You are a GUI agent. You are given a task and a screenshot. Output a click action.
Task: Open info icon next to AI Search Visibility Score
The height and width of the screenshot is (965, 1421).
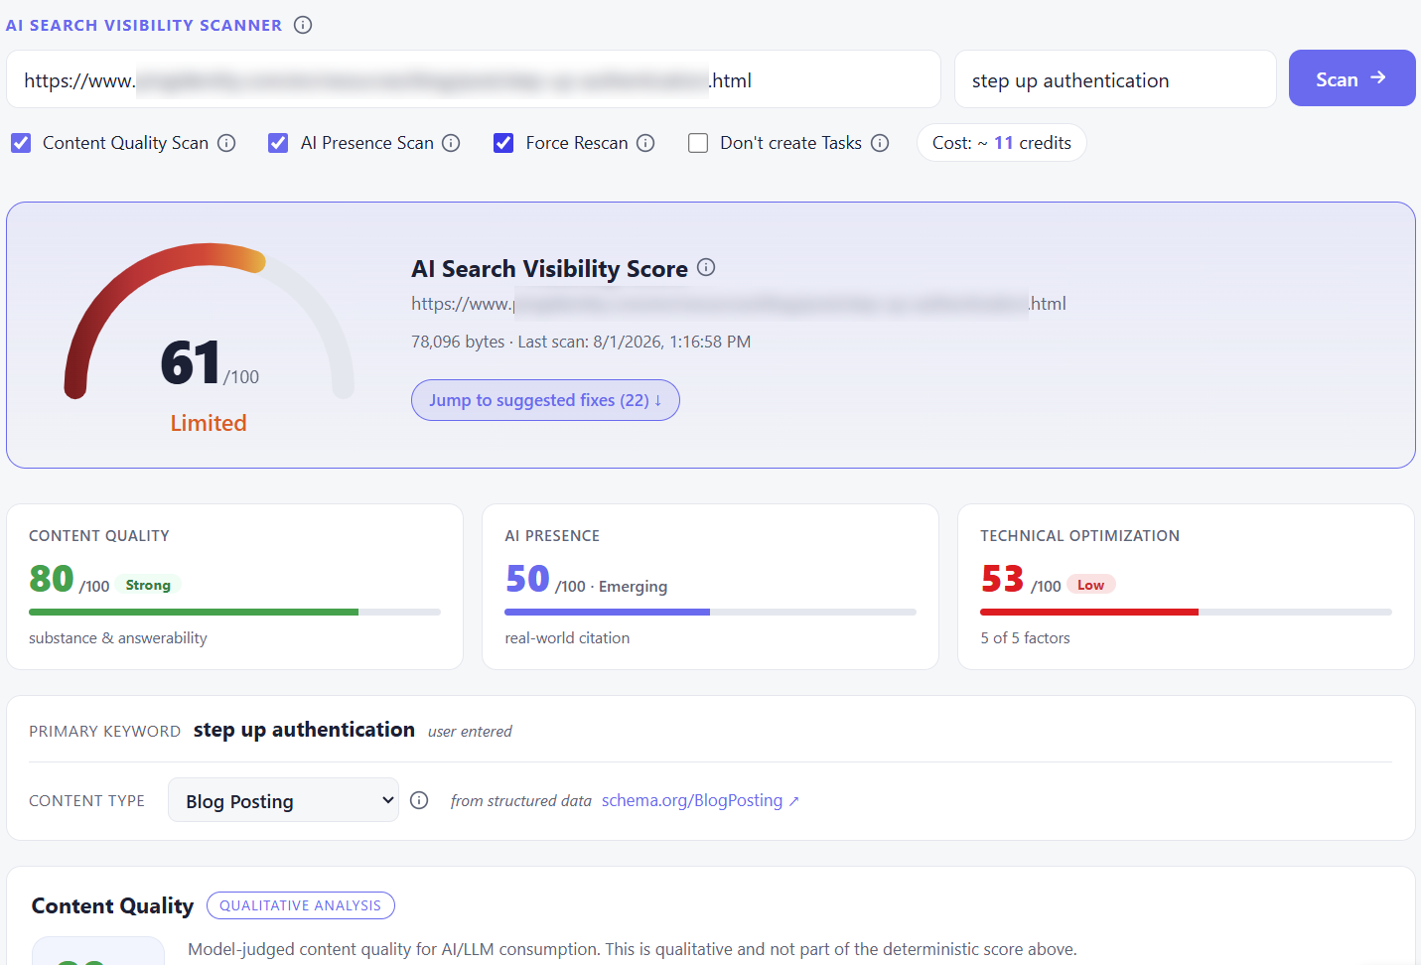click(706, 267)
